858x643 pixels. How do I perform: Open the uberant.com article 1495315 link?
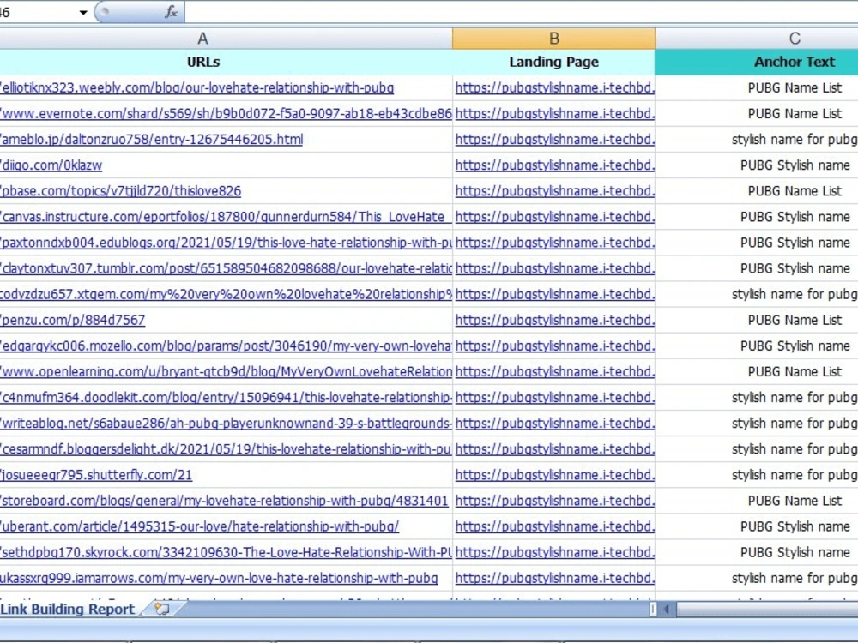(200, 526)
